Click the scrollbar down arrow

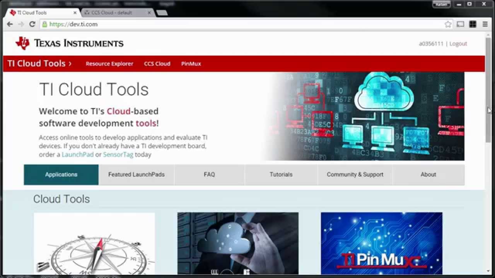point(488,271)
